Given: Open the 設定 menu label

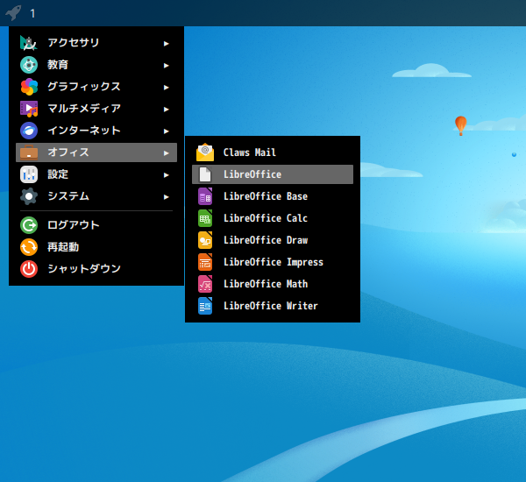Looking at the screenshot, I should click(58, 174).
